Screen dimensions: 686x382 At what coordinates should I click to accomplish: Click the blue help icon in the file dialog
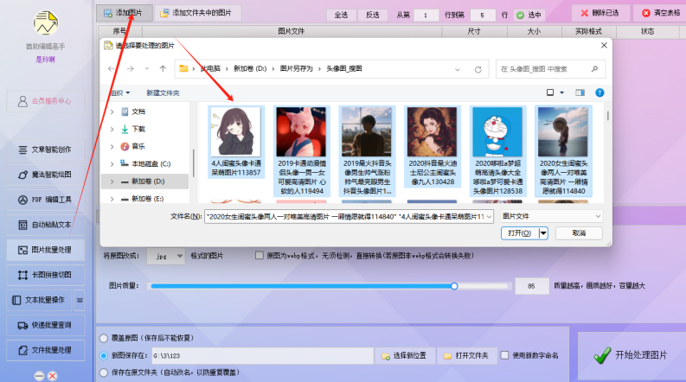[599, 92]
